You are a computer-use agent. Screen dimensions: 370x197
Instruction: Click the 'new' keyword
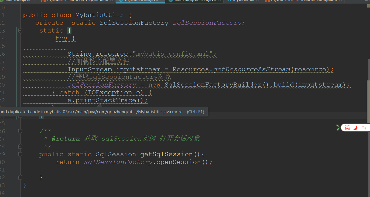pyautogui.click(x=154, y=85)
